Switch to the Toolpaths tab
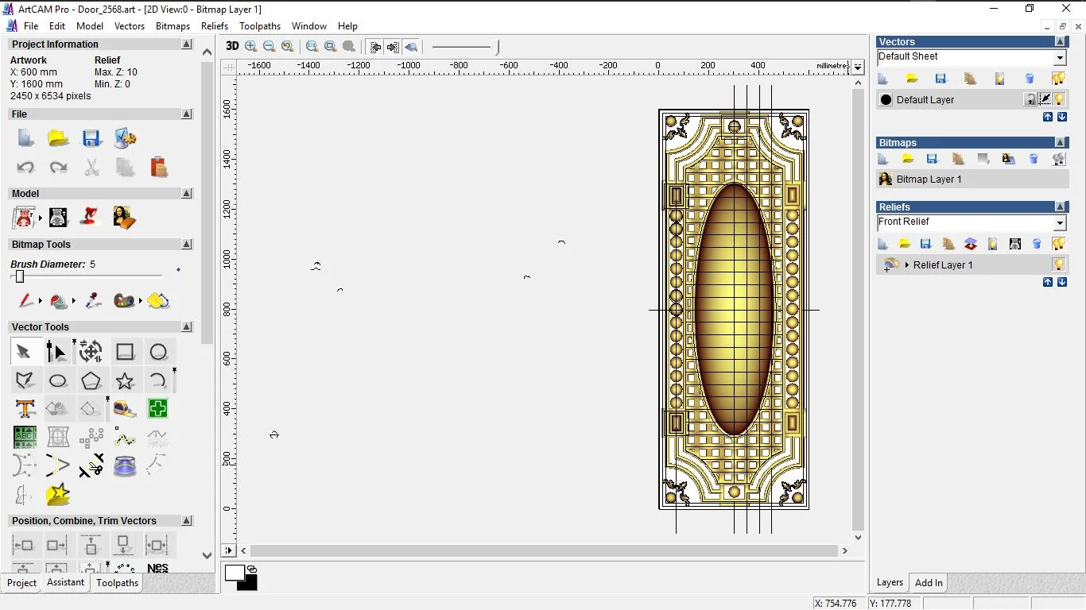 [x=117, y=583]
